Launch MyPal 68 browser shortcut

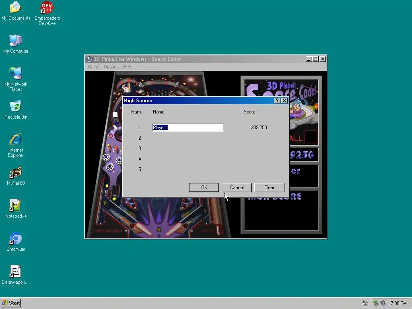click(x=16, y=176)
